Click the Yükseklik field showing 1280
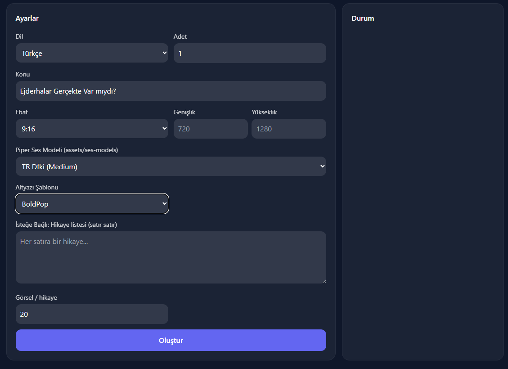Screen dimensions: 508x369 click(288, 129)
